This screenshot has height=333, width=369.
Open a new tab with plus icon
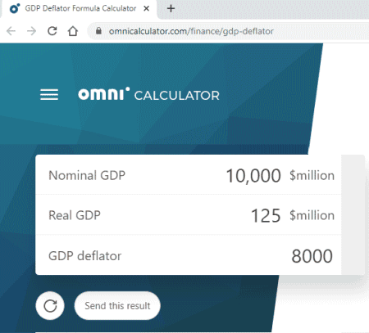click(171, 9)
